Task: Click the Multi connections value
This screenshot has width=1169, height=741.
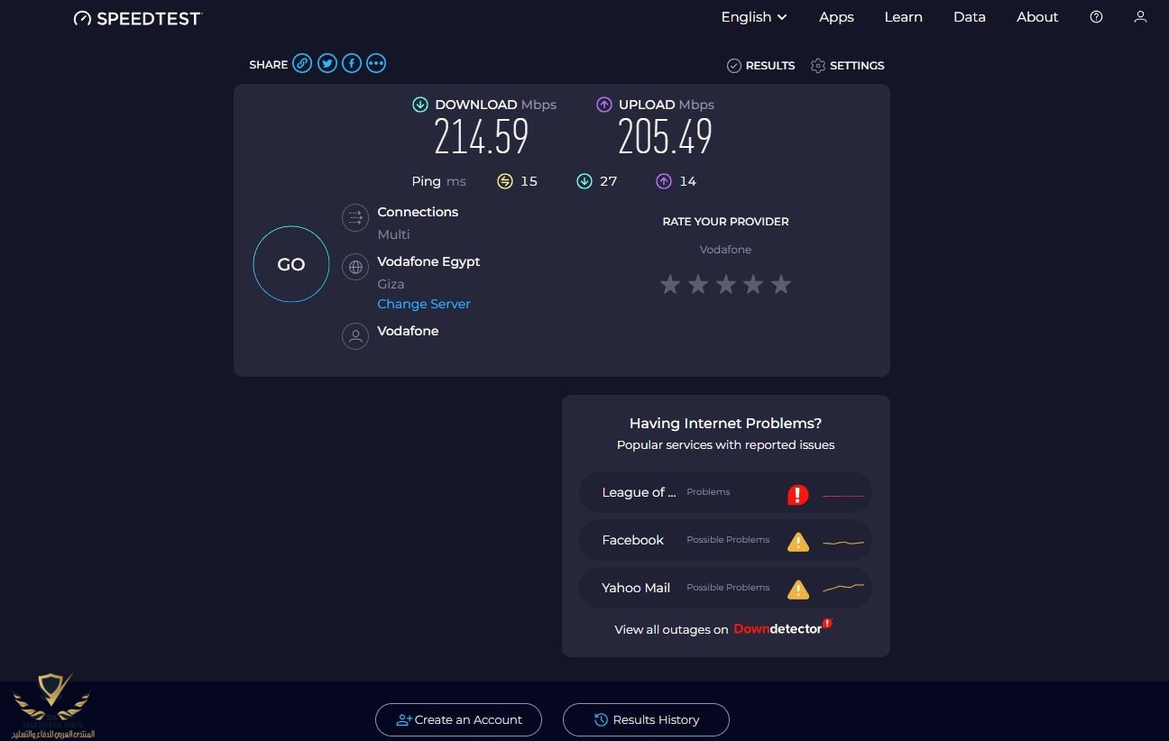Action: [x=393, y=234]
